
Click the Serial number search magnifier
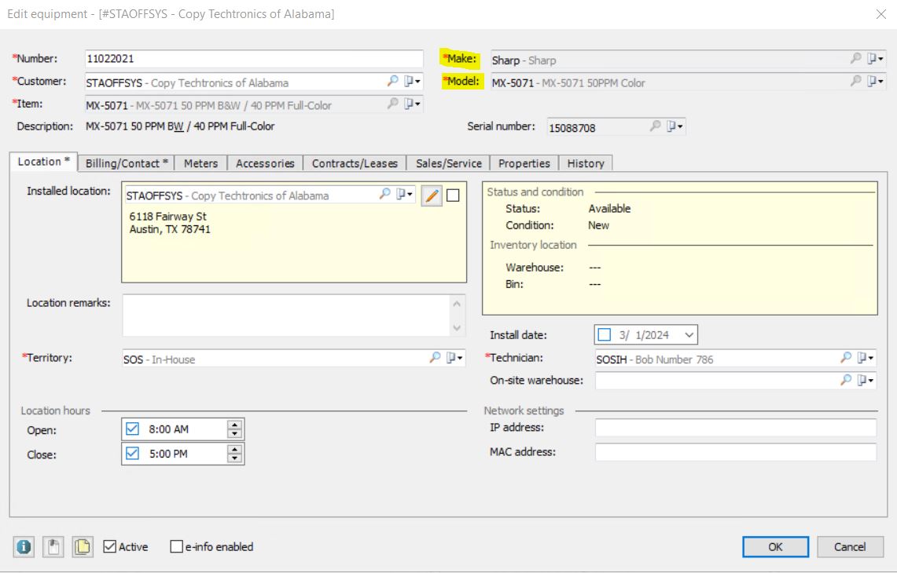coord(656,126)
